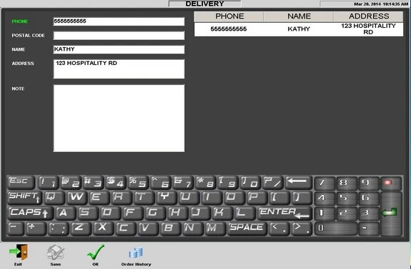The width and height of the screenshot is (411, 269).
Task: Select the KATHY customer row
Action: tap(299, 29)
